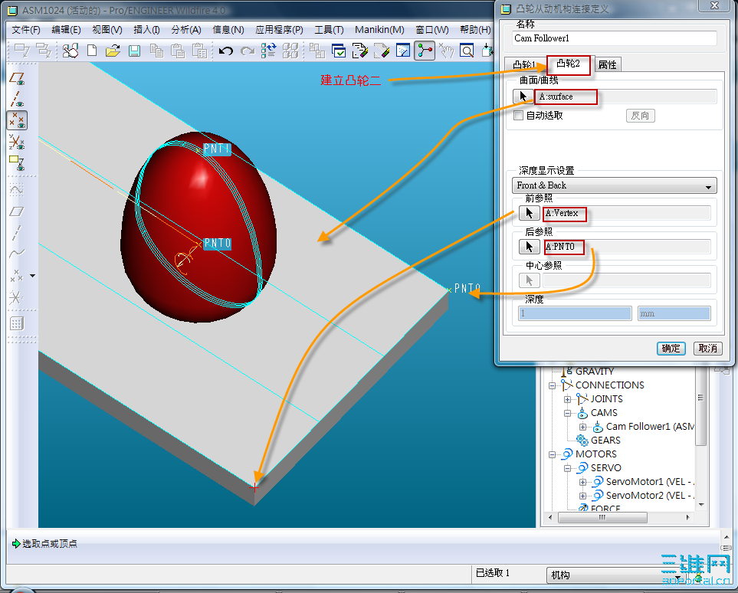
Task: Expand the JOINTS tree node
Action: tap(568, 399)
